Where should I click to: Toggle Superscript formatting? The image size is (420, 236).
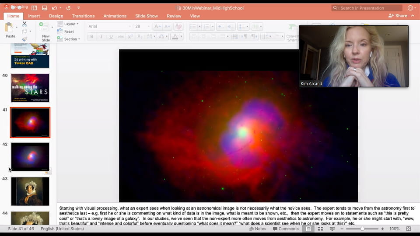(130, 36)
